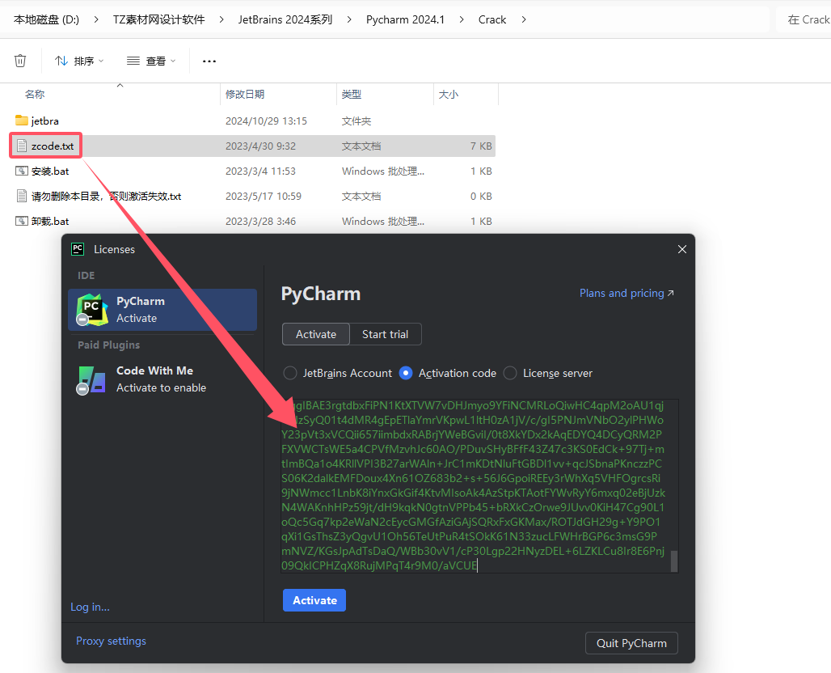Click the Log in... link
The width and height of the screenshot is (831, 673).
(x=90, y=607)
